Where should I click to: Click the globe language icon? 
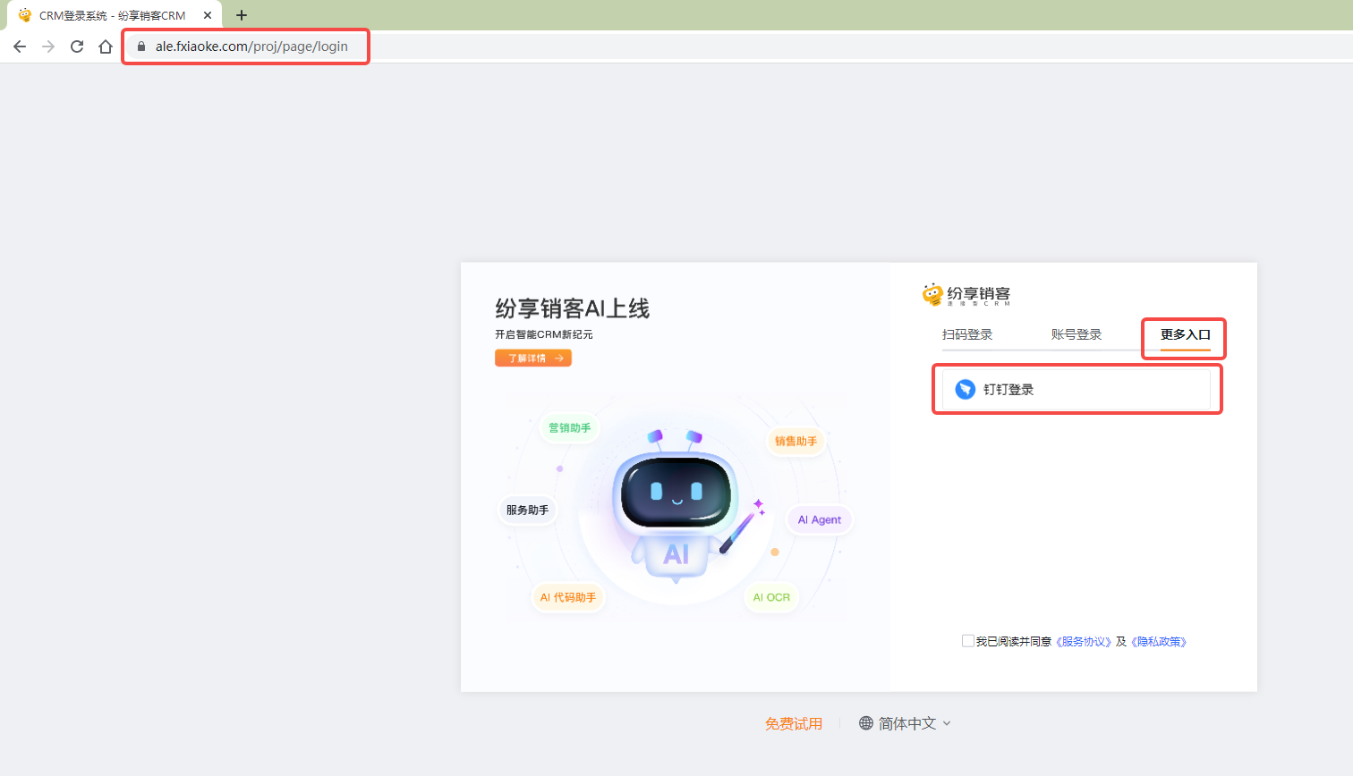click(866, 723)
